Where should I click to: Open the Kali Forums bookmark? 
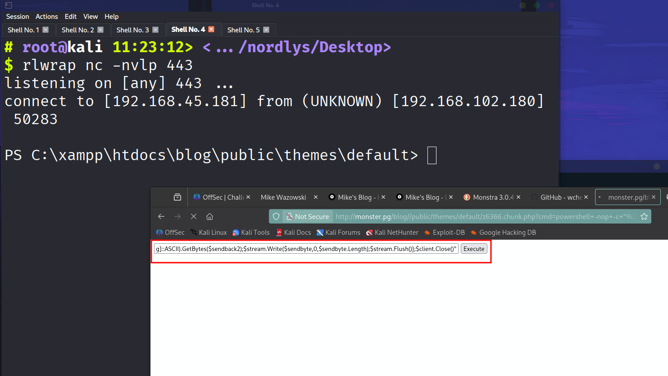tap(338, 233)
